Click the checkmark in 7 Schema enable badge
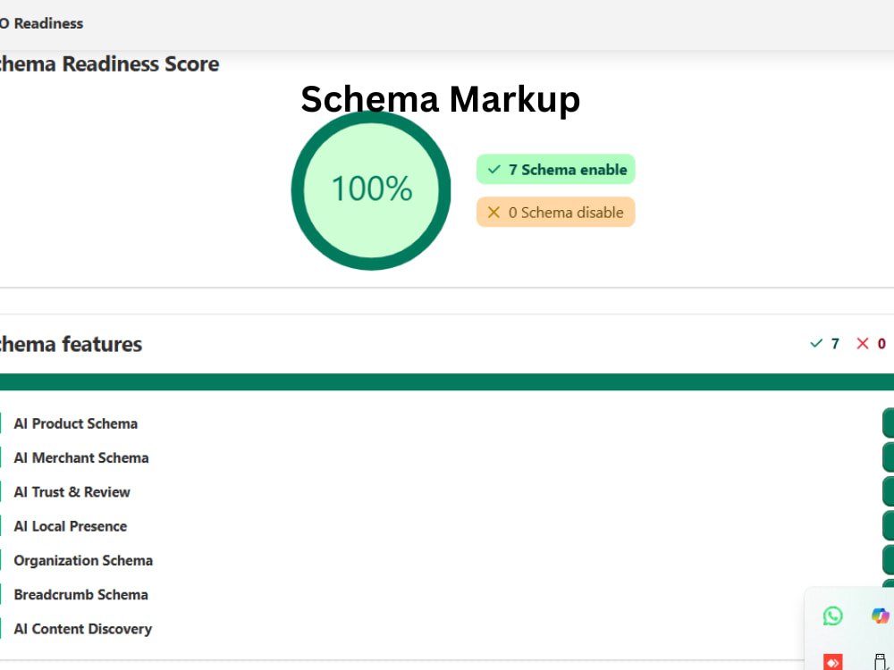This screenshot has width=894, height=670. (x=493, y=169)
